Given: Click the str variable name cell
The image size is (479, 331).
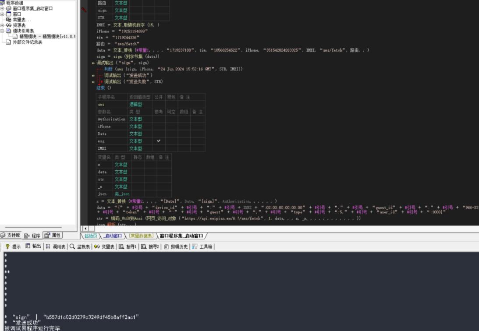Looking at the screenshot, I should click(x=104, y=179).
